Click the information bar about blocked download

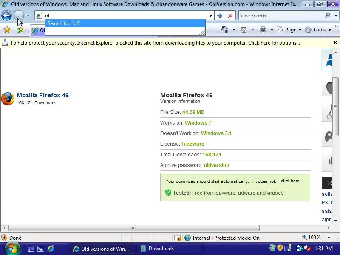155,43
